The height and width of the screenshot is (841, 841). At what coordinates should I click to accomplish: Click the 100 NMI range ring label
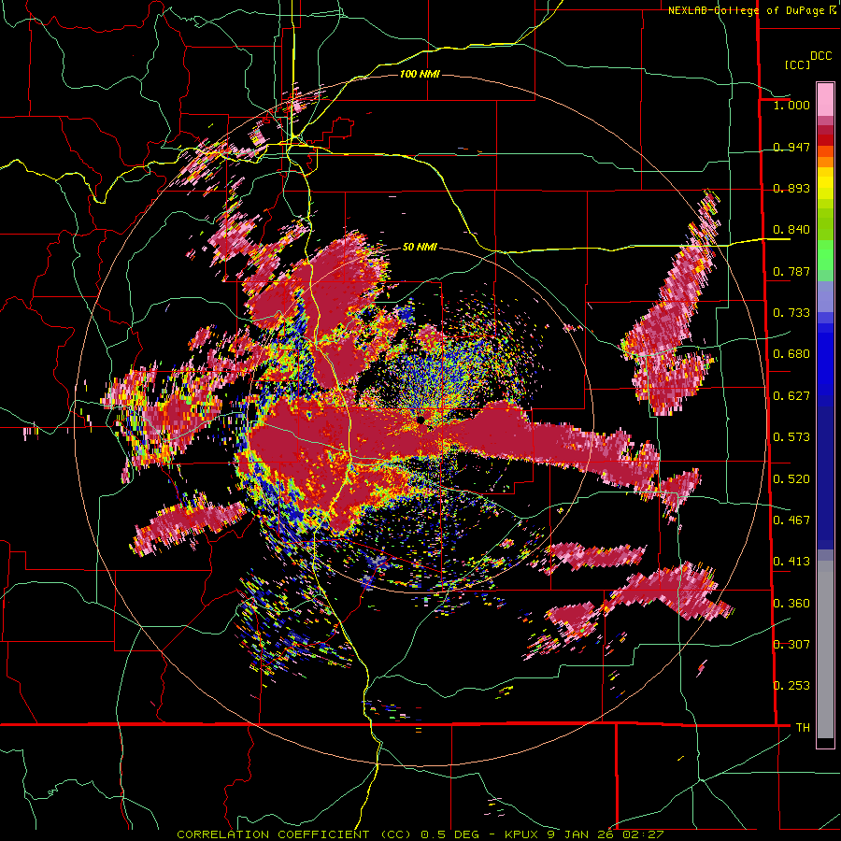[x=420, y=74]
